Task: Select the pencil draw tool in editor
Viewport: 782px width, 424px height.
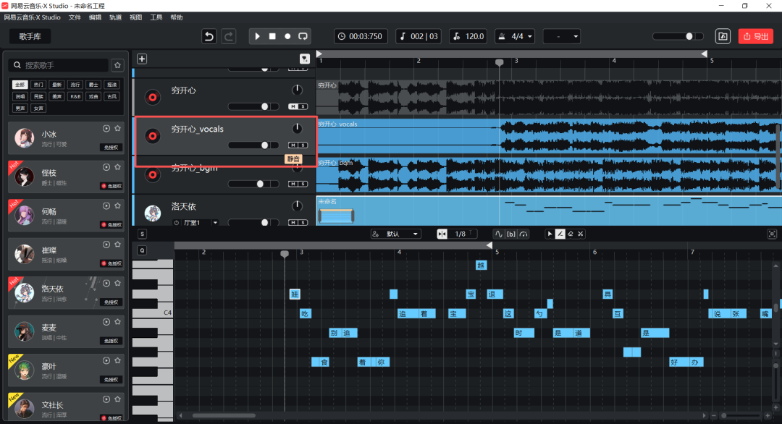Action: [560, 234]
